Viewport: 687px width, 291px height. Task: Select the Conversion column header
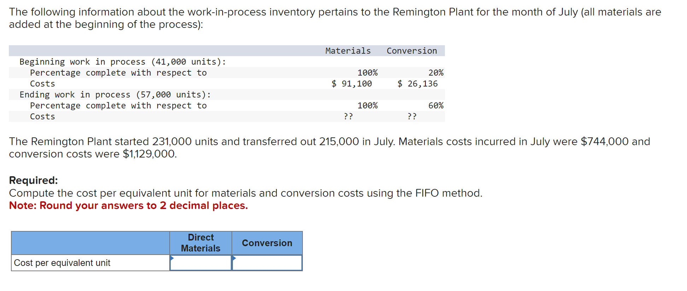(x=267, y=243)
